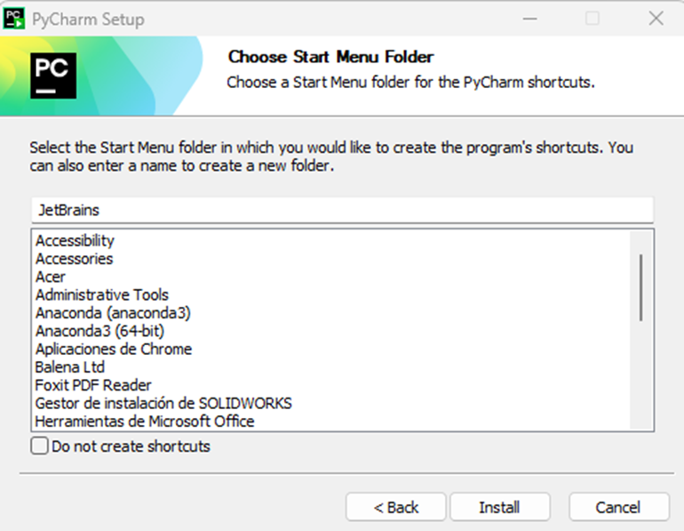Screen dimensions: 684x531
Task: Select Gestor de instalación de SOLIDWORKS
Action: click(x=163, y=403)
